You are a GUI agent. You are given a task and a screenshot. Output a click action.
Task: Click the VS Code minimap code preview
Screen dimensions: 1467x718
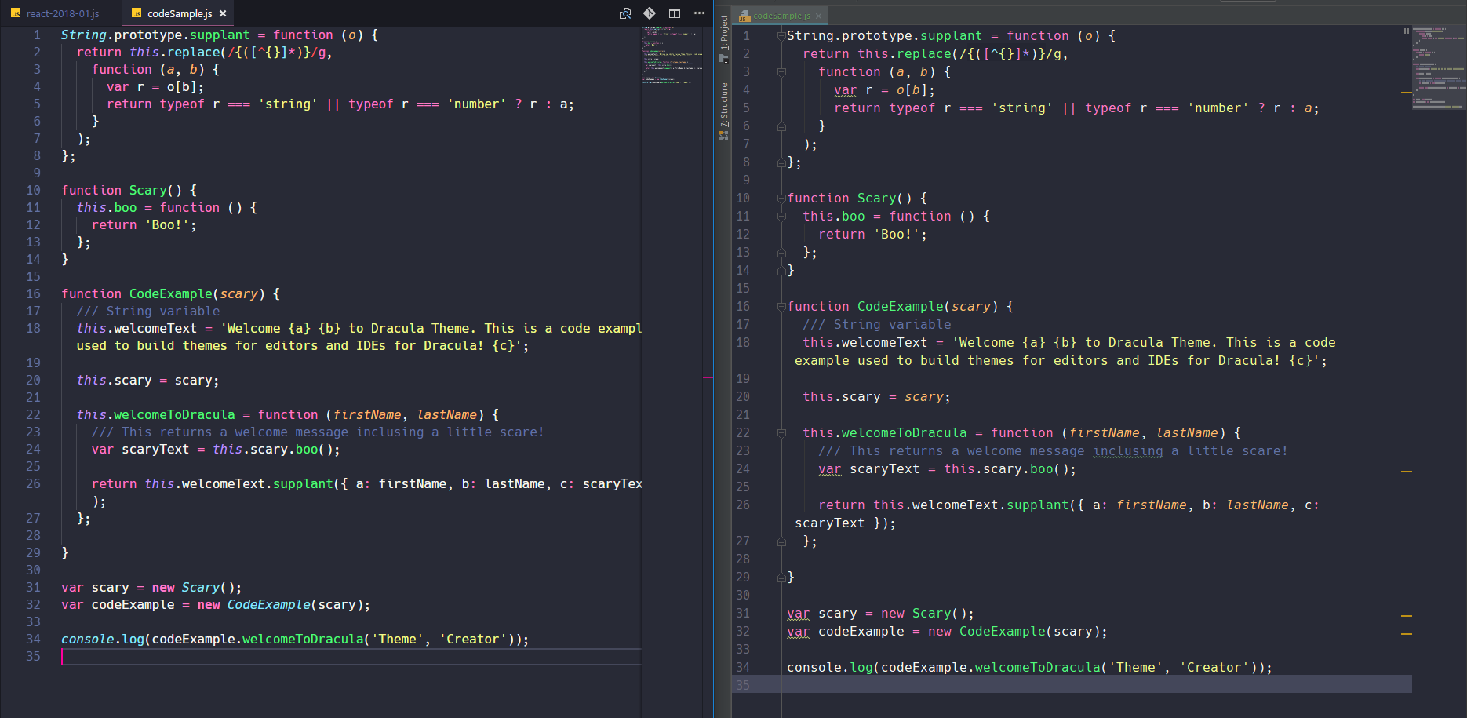[x=672, y=54]
